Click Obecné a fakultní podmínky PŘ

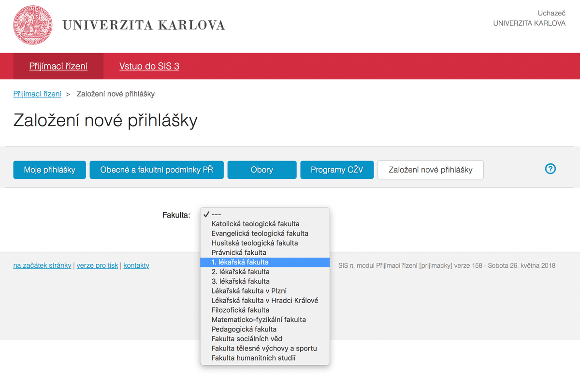point(157,170)
